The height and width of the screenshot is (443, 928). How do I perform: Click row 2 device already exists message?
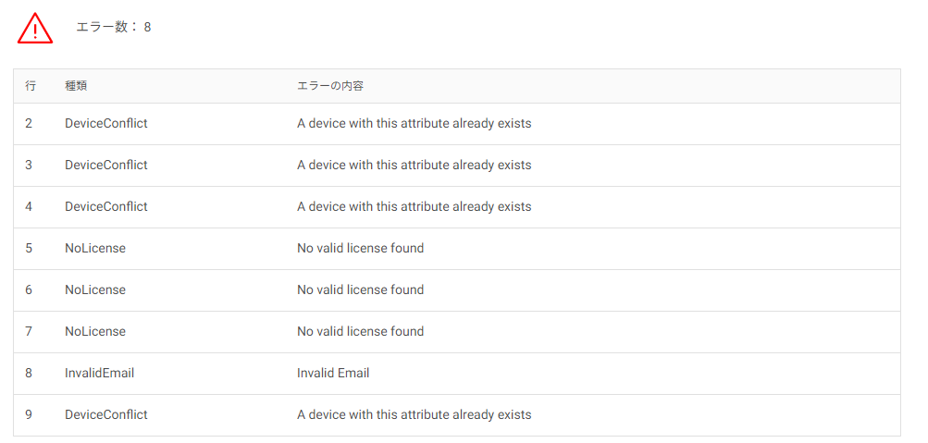(415, 124)
